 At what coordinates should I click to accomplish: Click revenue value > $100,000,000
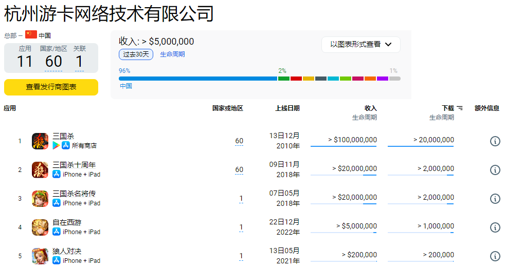pos(352,140)
